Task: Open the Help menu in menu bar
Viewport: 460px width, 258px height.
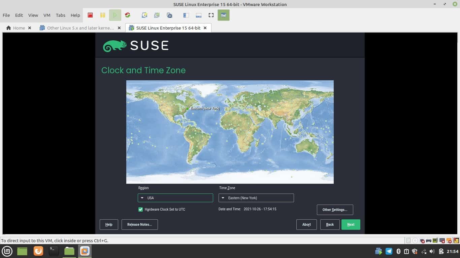Action: coord(75,15)
